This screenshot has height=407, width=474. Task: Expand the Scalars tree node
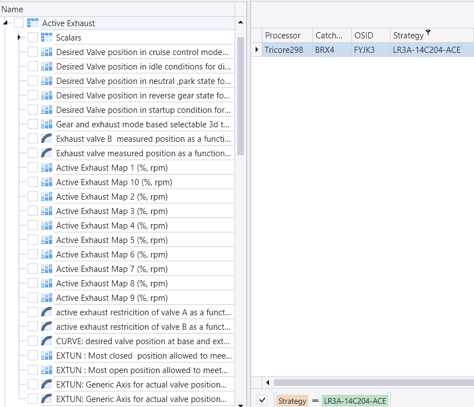[x=19, y=37]
